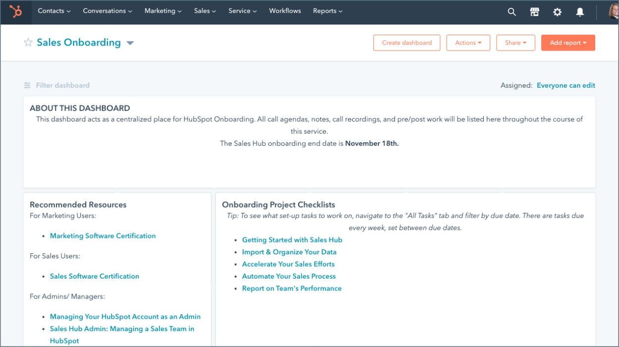Click the Assigned: label
Screen dimensions: 619x347
(516, 85)
